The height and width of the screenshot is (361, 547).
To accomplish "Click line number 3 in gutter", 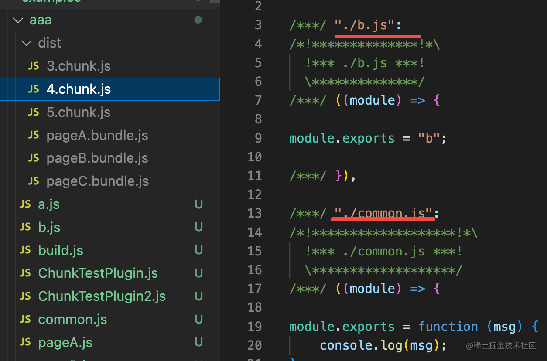I will click(x=258, y=25).
